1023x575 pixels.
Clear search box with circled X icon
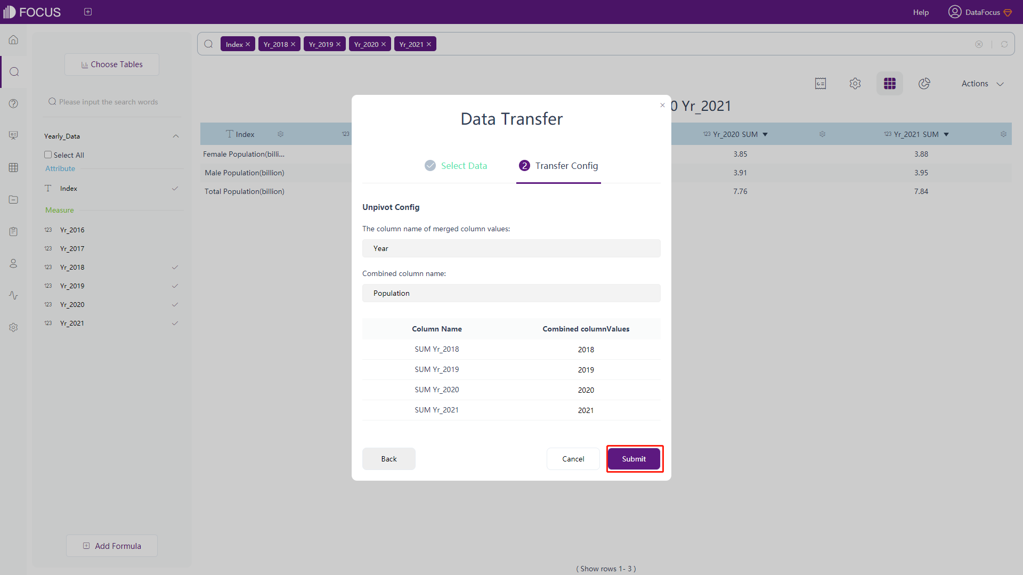(979, 44)
